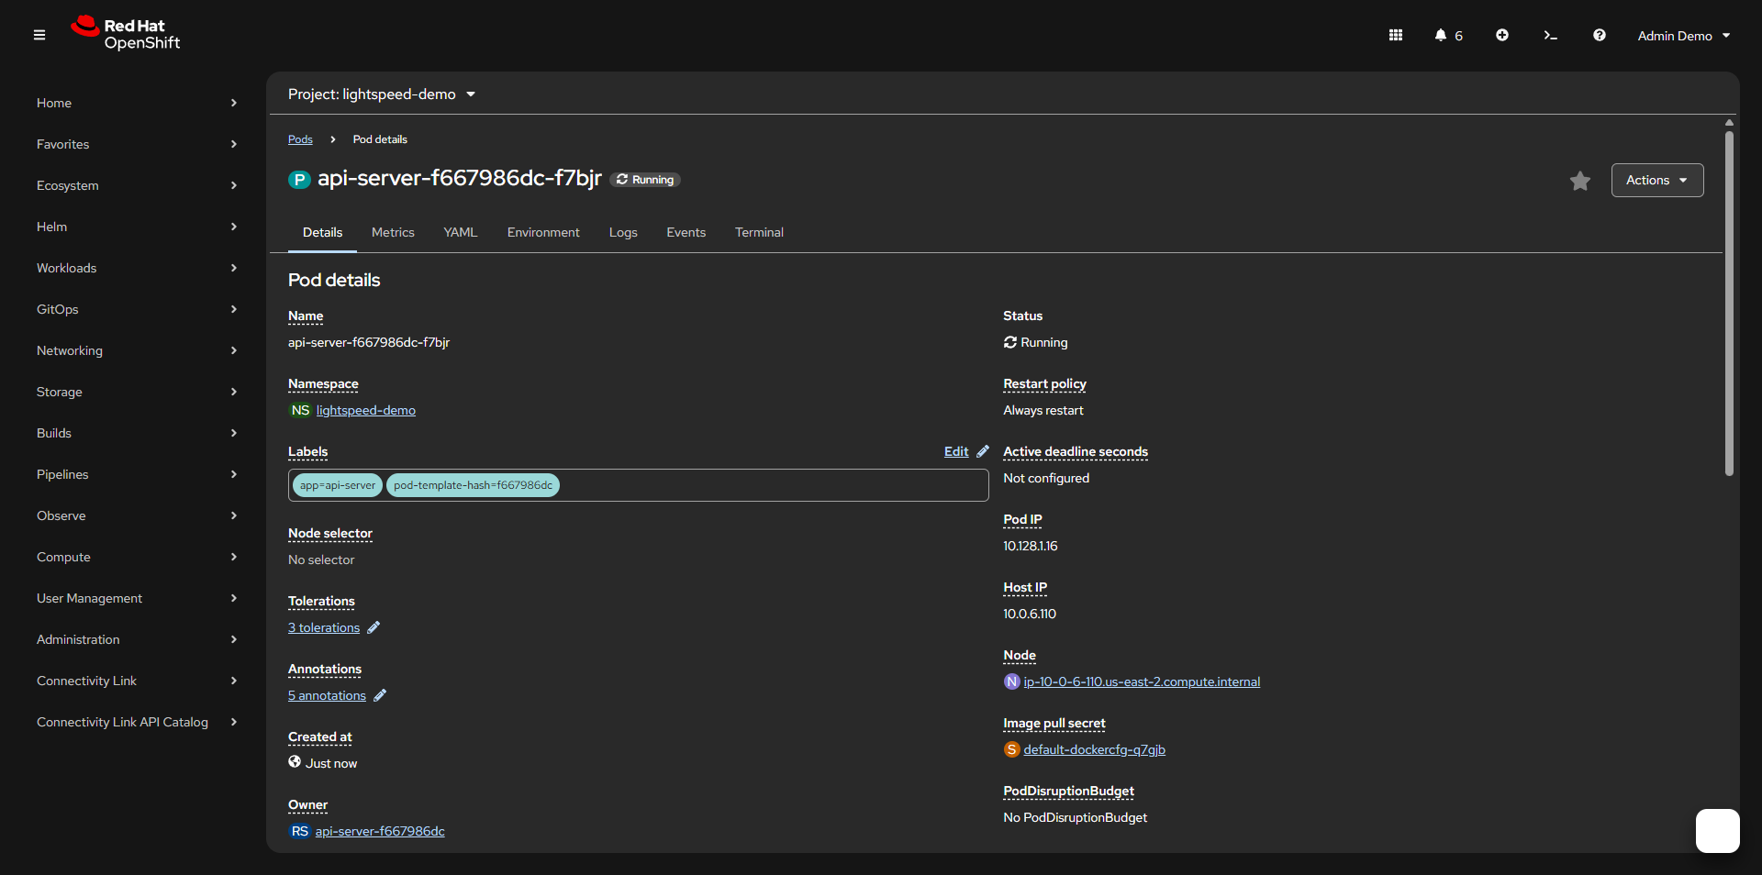
Task: Open the 3 tolerations link
Action: point(324,627)
